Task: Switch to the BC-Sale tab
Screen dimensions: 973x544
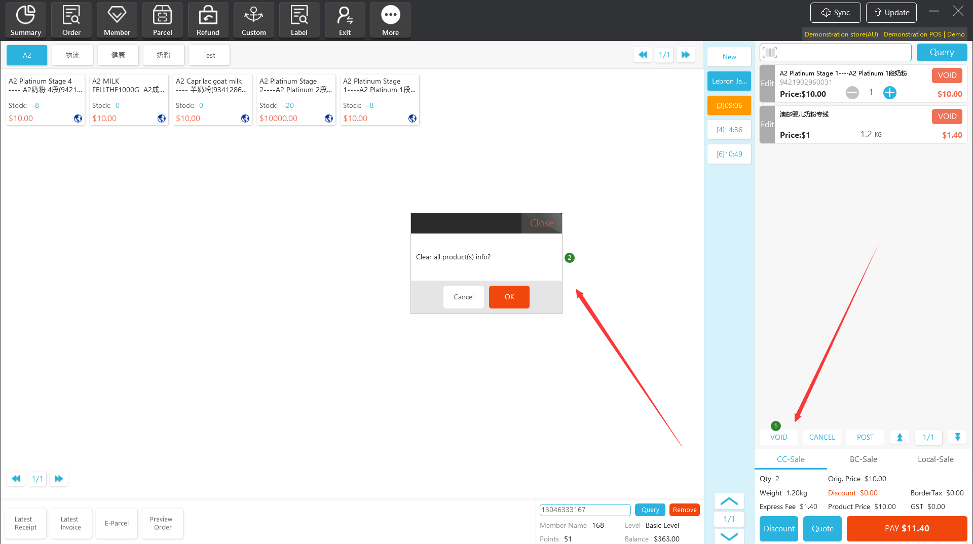Action: [863, 459]
